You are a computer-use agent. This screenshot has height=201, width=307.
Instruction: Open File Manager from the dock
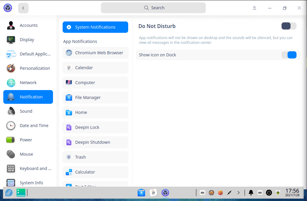tap(141, 193)
